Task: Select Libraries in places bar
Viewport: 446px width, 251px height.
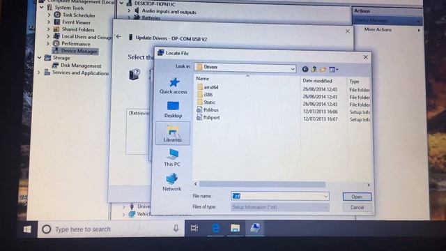Action: (x=173, y=133)
